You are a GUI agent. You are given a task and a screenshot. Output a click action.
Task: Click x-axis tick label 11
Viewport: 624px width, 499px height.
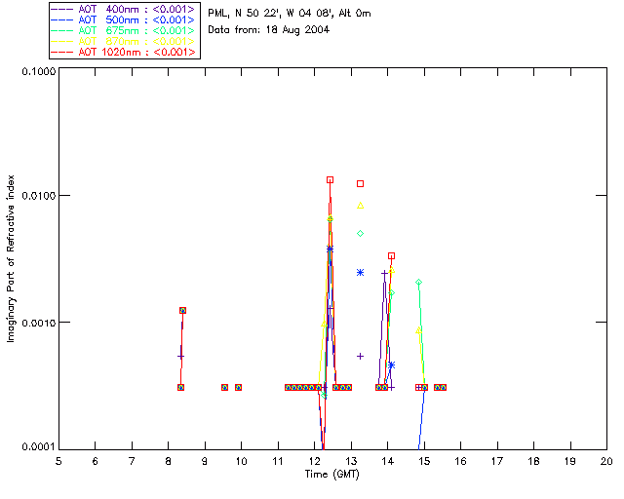(278, 461)
